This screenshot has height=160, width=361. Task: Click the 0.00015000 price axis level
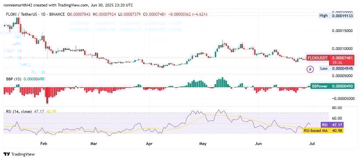[x=342, y=31]
